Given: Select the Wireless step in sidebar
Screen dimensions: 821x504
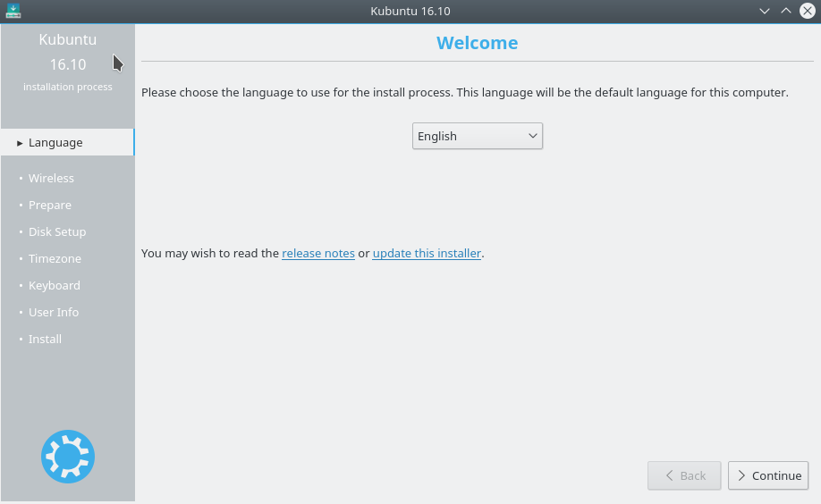Looking at the screenshot, I should coord(51,178).
